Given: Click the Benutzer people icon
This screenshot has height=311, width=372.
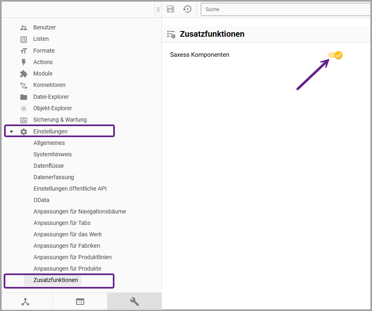Looking at the screenshot, I should click(23, 28).
